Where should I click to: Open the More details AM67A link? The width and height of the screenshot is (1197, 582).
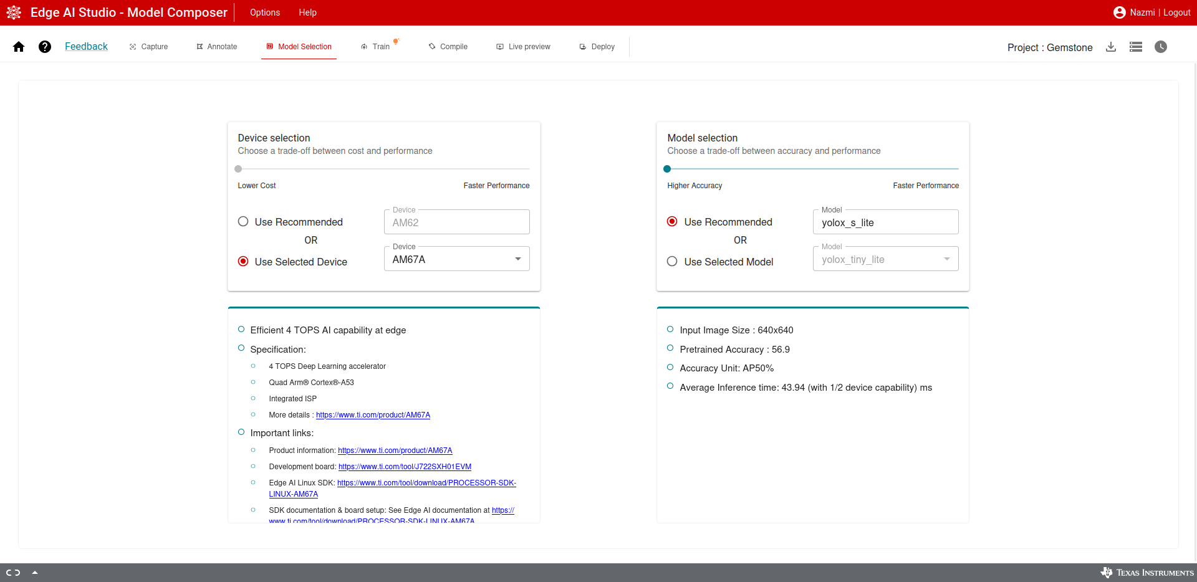coord(373,415)
